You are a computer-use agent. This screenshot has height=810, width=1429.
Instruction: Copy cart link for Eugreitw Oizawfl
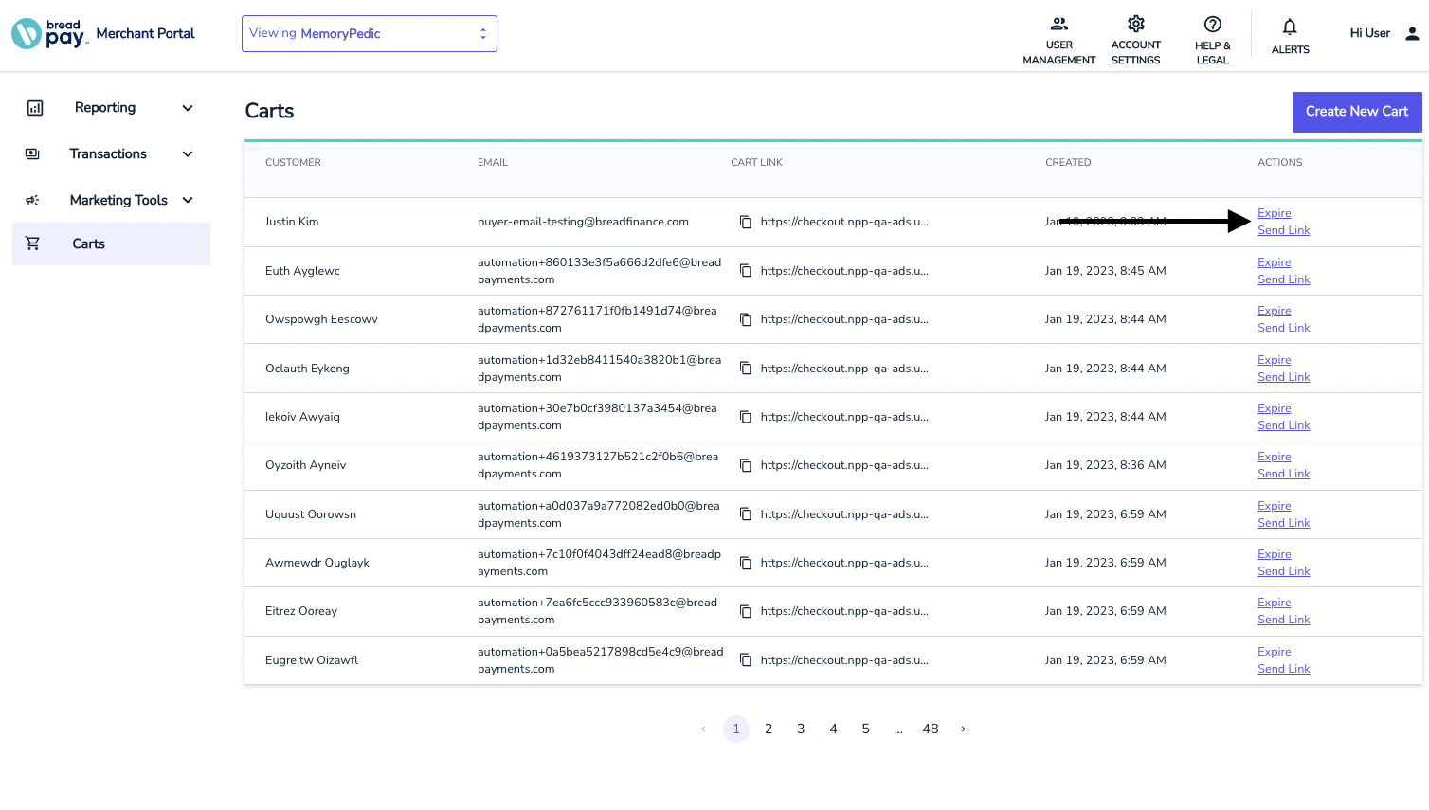coord(746,660)
